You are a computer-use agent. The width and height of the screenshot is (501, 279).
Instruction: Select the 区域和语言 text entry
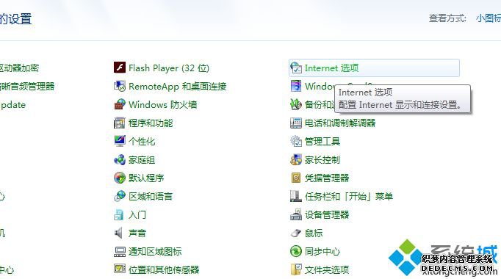pyautogui.click(x=151, y=196)
